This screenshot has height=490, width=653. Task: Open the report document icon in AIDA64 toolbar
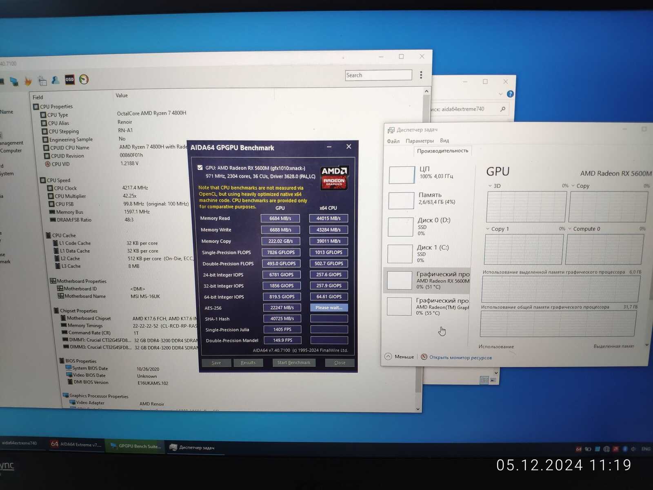pos(42,80)
